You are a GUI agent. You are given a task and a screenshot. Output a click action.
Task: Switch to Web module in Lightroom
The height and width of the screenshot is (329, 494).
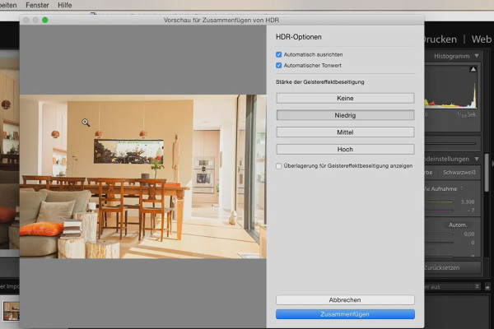click(482, 39)
